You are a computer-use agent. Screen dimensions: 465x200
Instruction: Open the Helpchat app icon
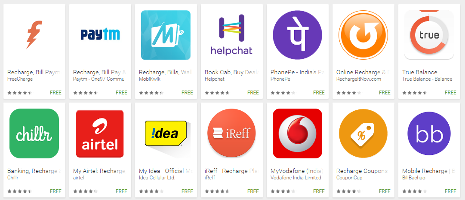click(x=231, y=35)
